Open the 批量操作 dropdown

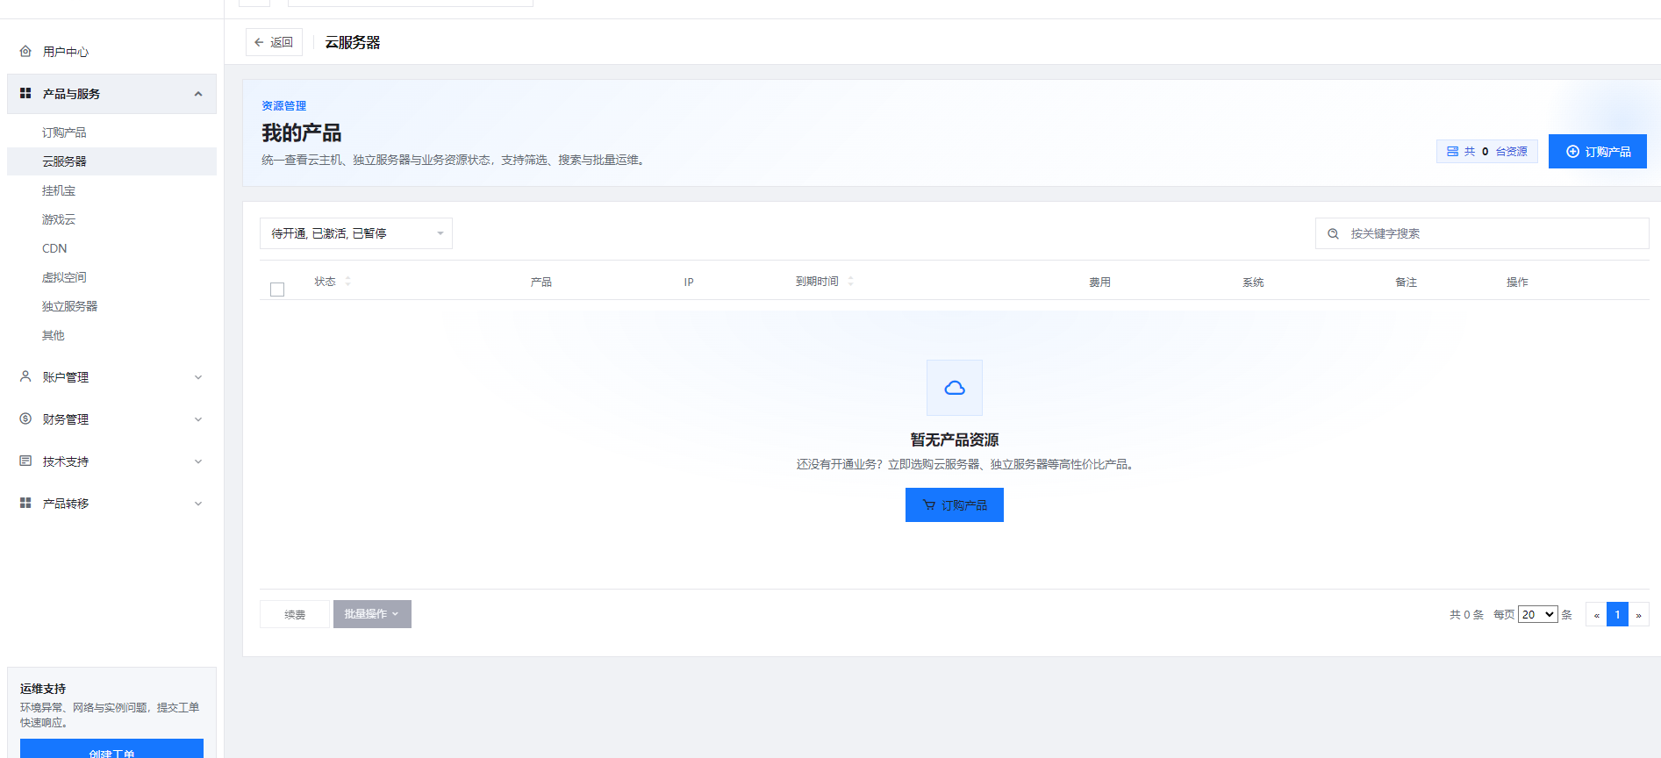(372, 614)
